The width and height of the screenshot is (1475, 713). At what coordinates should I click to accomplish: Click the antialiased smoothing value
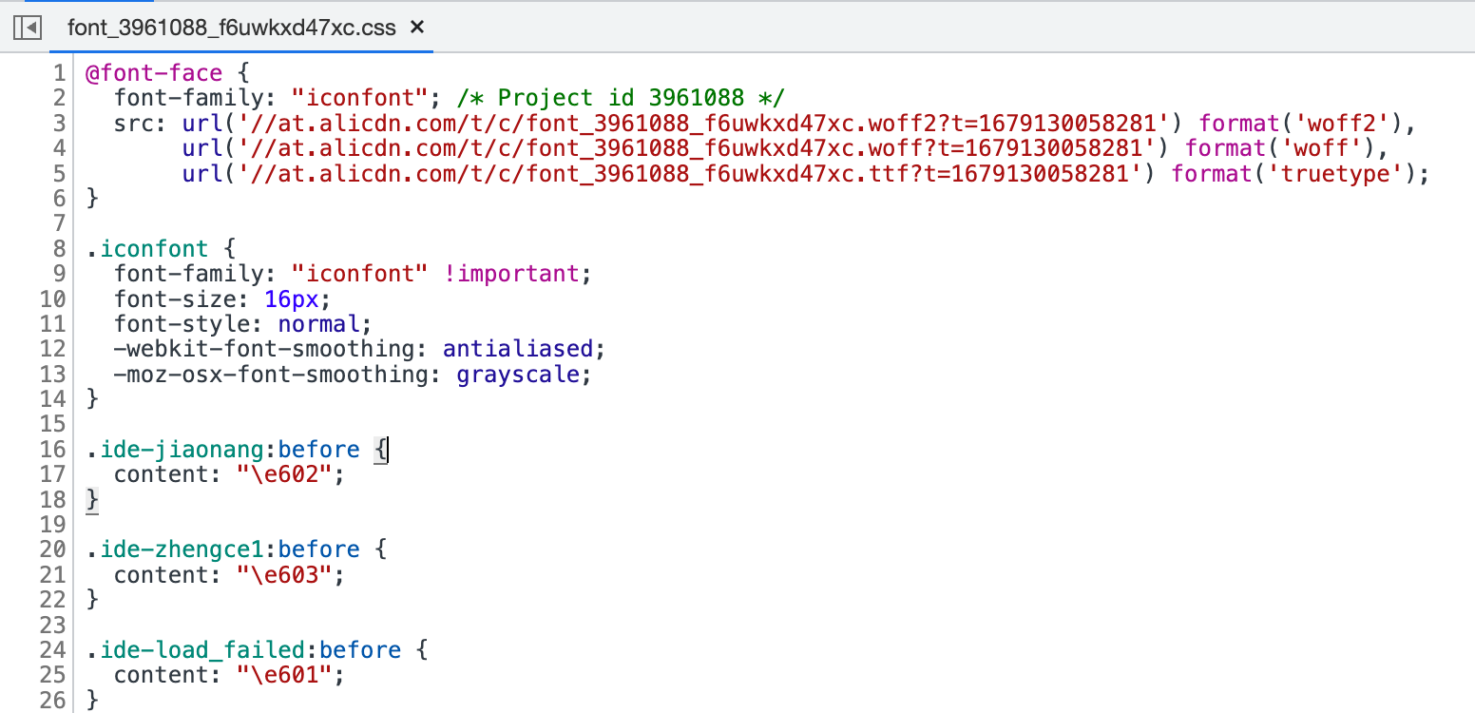pos(518,348)
